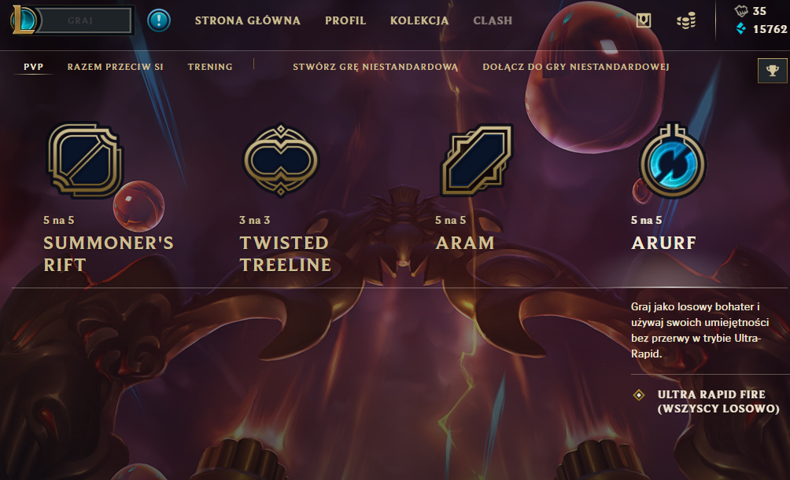Click the Blue Essence balance icon
790x480 pixels.
click(741, 29)
